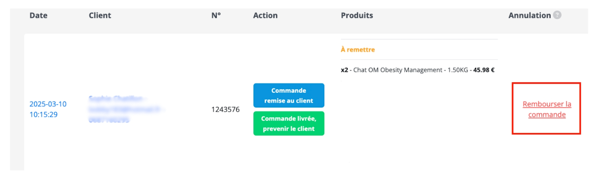The width and height of the screenshot is (606, 186).
Task: Click the 45.98 € product price
Action: tap(484, 70)
